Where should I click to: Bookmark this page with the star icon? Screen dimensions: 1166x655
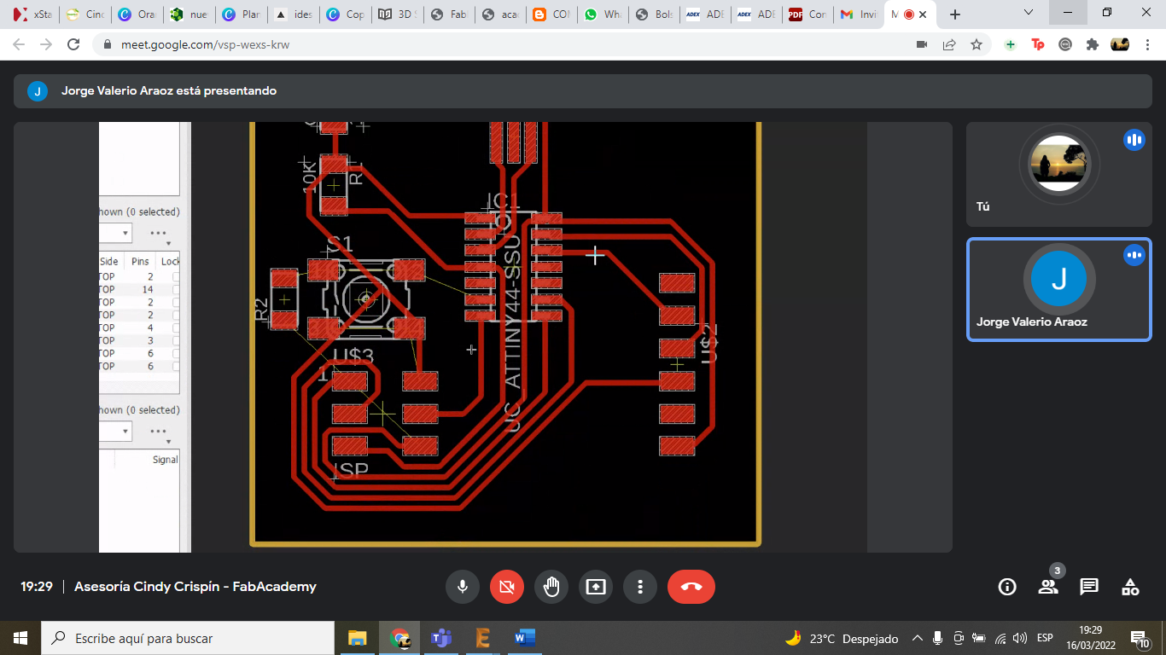[977, 44]
